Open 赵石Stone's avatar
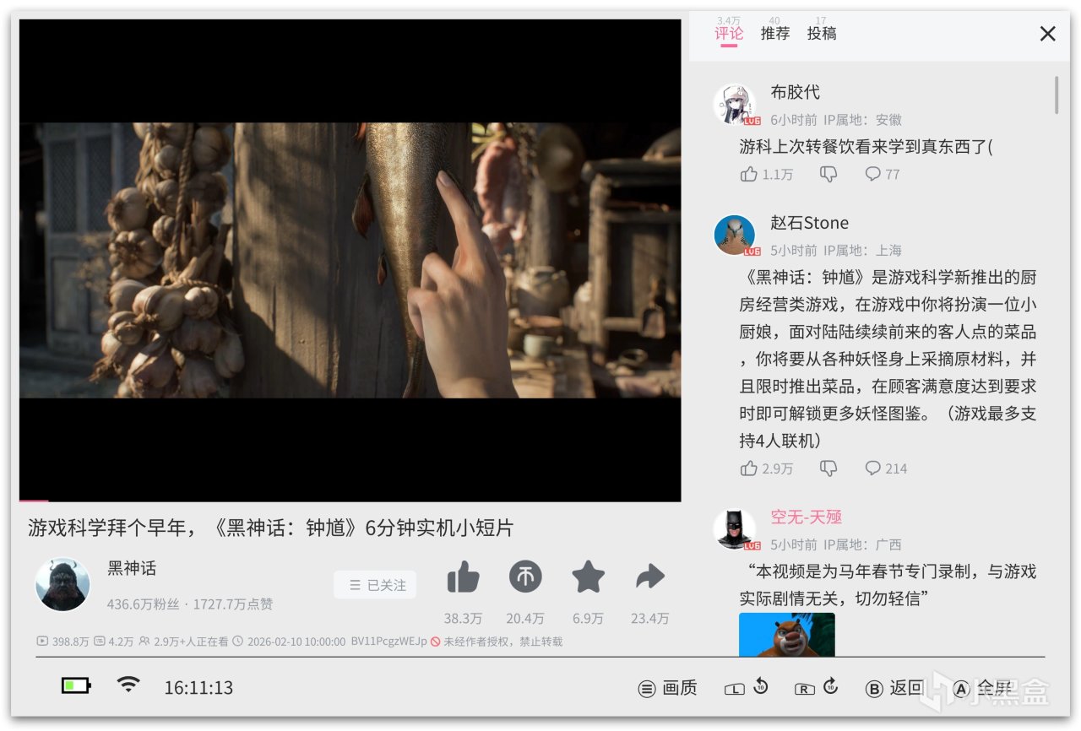The image size is (1081, 731). [x=735, y=236]
